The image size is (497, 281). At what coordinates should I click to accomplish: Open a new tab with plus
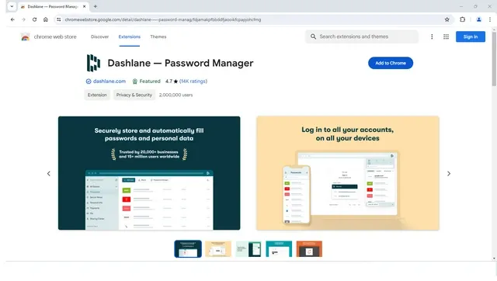pyautogui.click(x=95, y=6)
